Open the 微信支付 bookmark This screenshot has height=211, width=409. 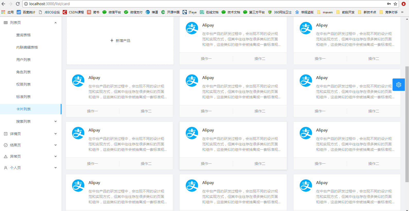[133, 12]
